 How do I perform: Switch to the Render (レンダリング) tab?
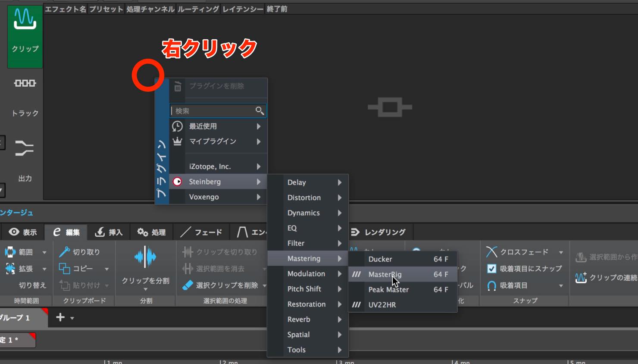point(378,232)
